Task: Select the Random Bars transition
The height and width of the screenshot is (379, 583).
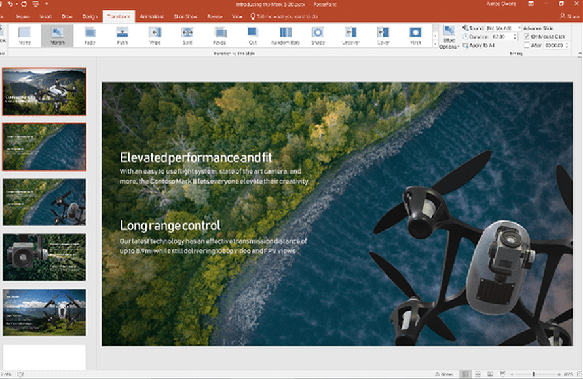Action: [286, 35]
